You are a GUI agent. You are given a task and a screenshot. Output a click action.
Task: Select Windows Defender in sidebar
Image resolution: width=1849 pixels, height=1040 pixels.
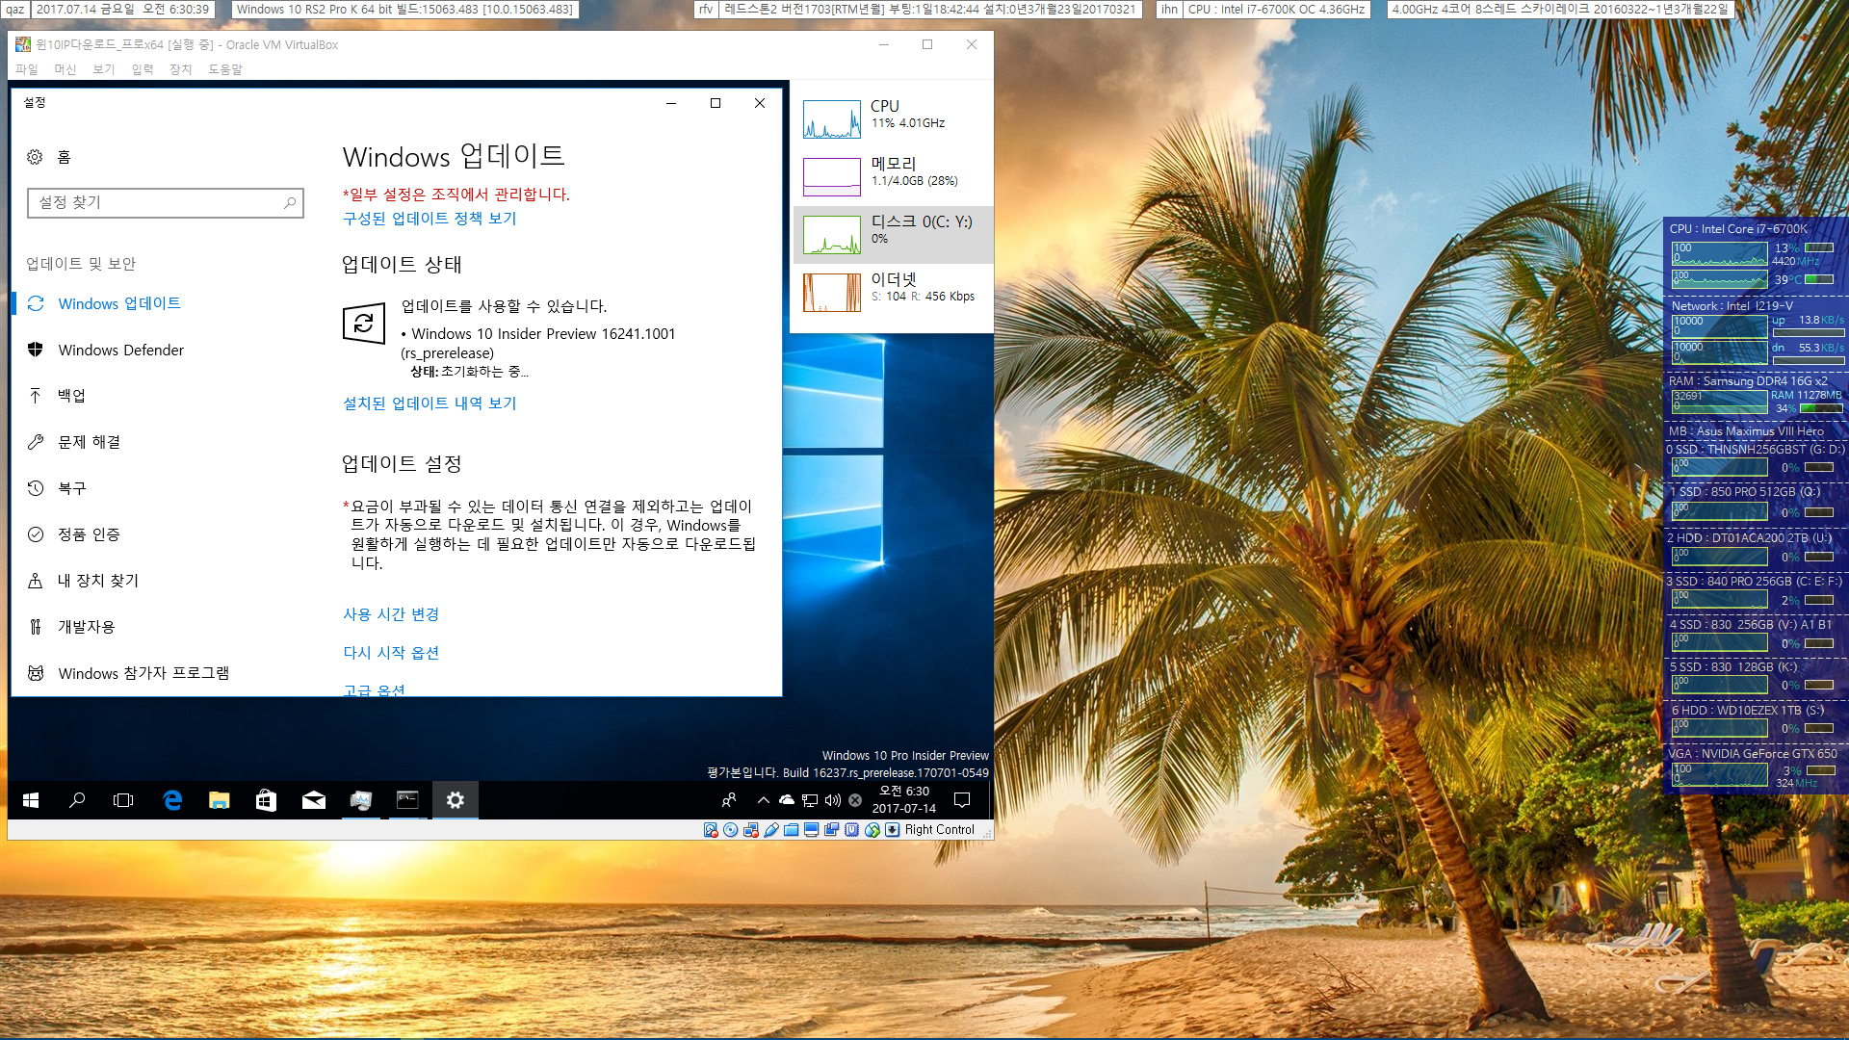tap(121, 351)
